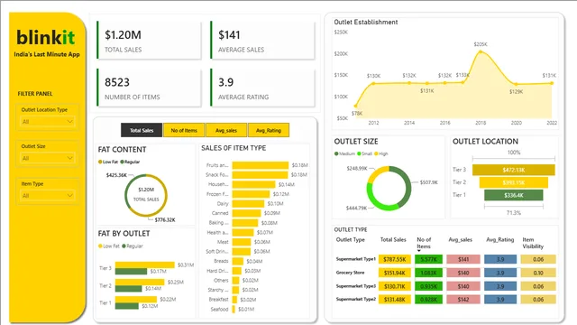Viewport: 577px width, 325px height.
Task: Click the $142 average sales cell
Action: pyautogui.click(x=463, y=300)
